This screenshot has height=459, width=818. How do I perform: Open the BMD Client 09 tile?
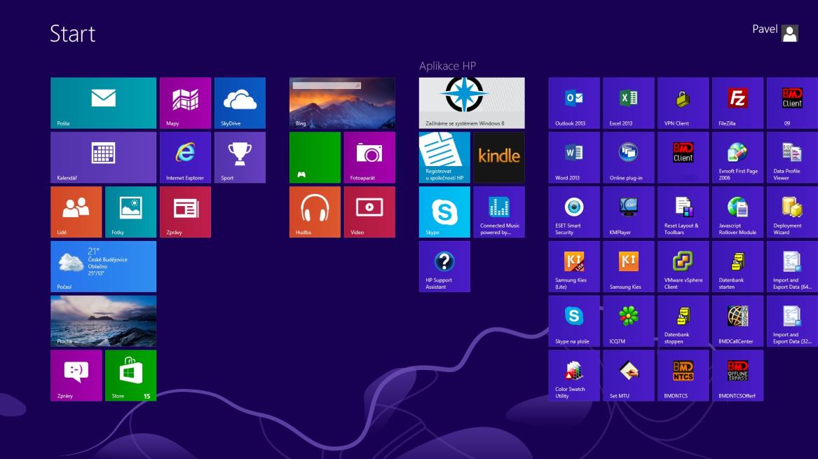(x=792, y=103)
